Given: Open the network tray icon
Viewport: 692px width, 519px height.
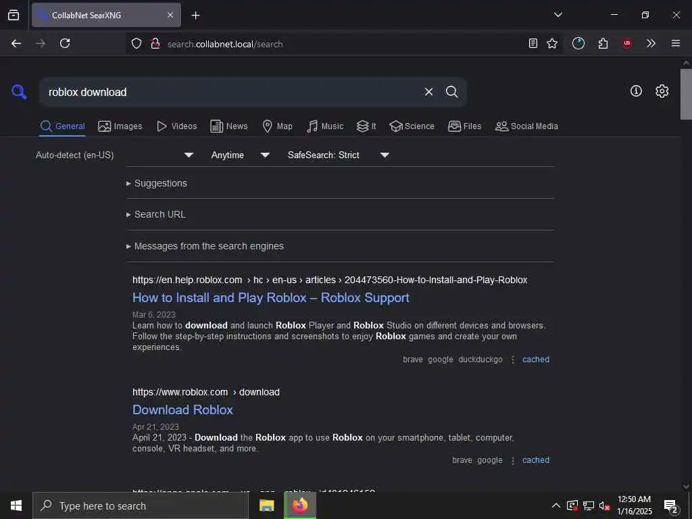Looking at the screenshot, I should coord(588,505).
